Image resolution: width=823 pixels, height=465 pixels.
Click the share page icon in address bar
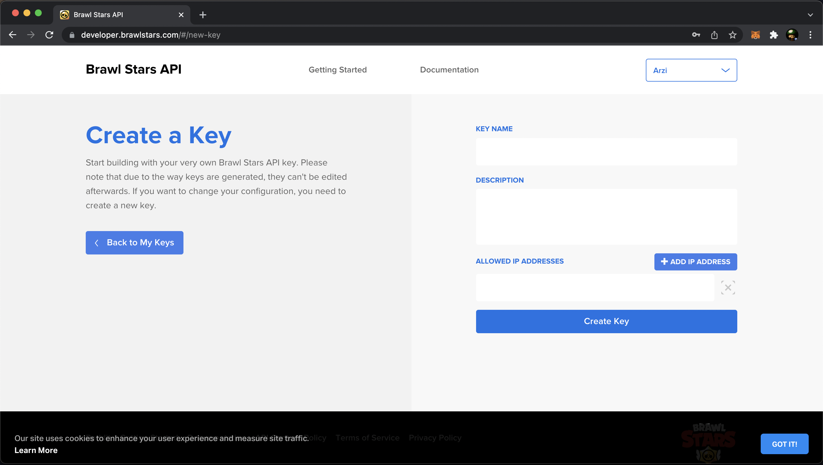(714, 35)
